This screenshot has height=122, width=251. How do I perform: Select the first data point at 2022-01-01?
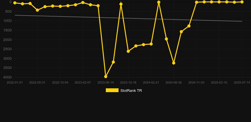[x=15, y=3]
